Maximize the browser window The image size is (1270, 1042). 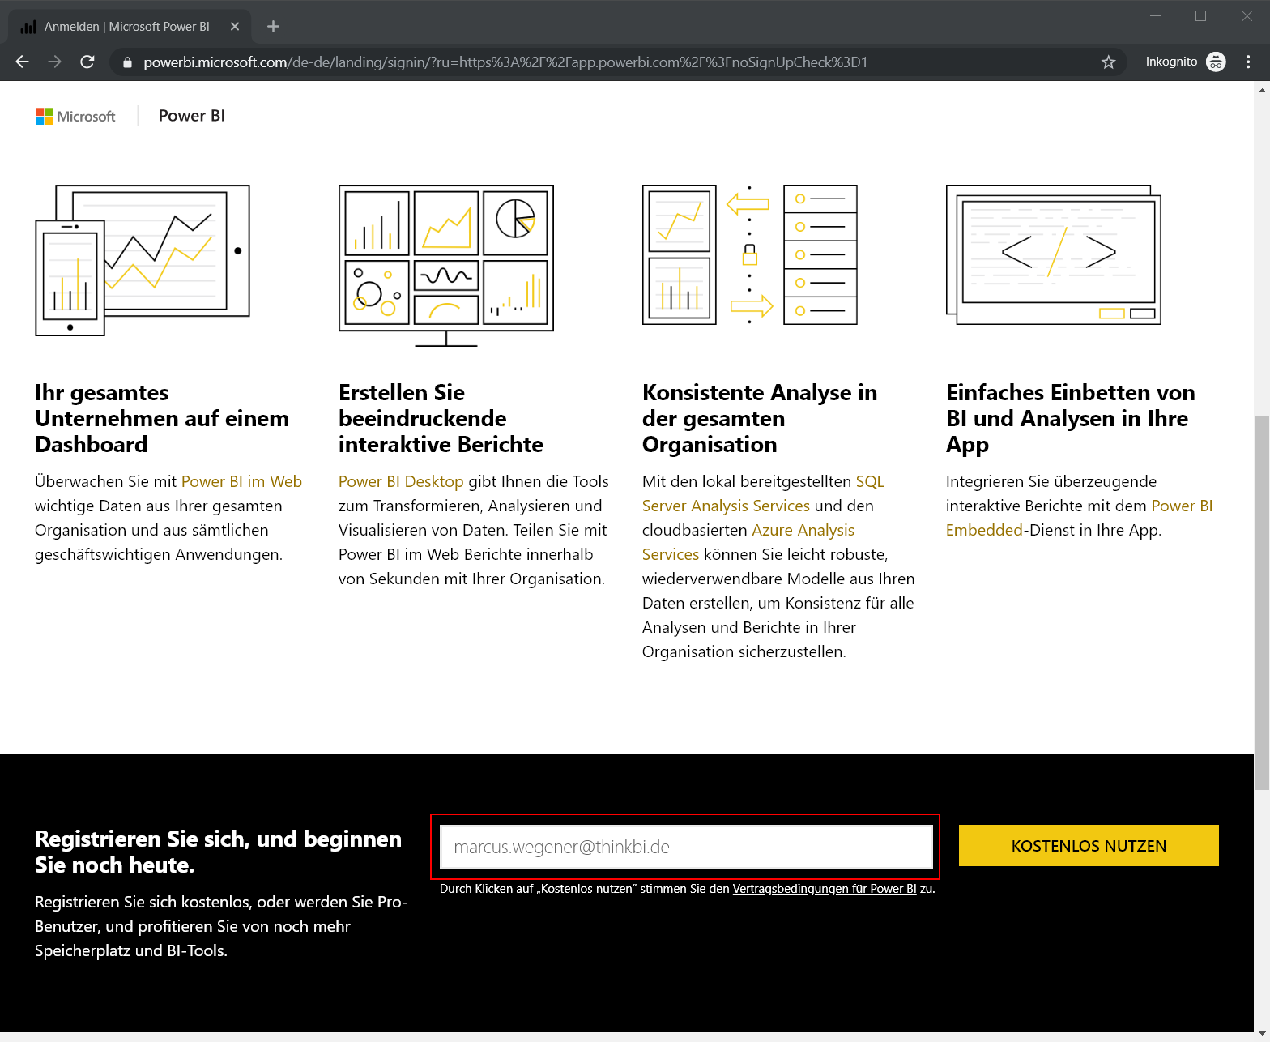tap(1201, 16)
